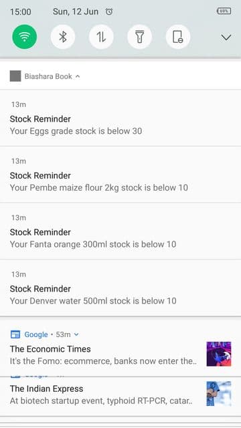Image resolution: width=241 pixels, height=428 pixels.
Task: Tap the battery indicator icon
Action: click(224, 11)
